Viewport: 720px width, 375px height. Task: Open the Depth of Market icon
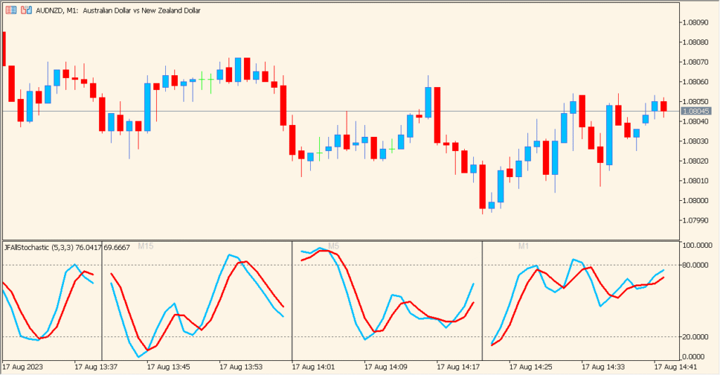coord(11,10)
